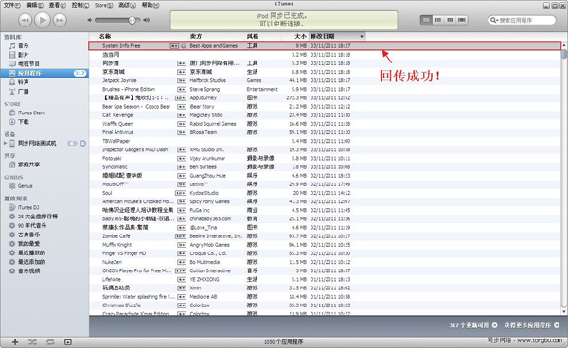Select LifeNote app row

pyautogui.click(x=325, y=279)
